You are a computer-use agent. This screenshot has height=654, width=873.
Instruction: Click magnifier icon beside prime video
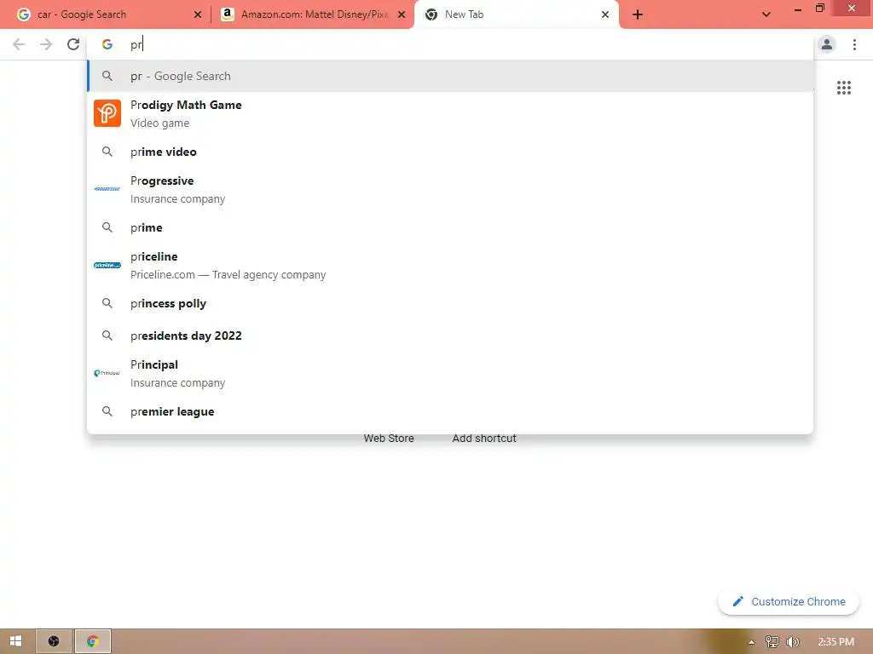click(x=107, y=152)
